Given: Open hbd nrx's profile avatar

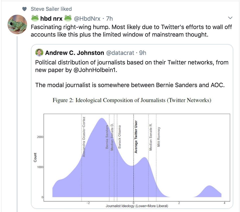Looking at the screenshot, I should pos(17,25).
